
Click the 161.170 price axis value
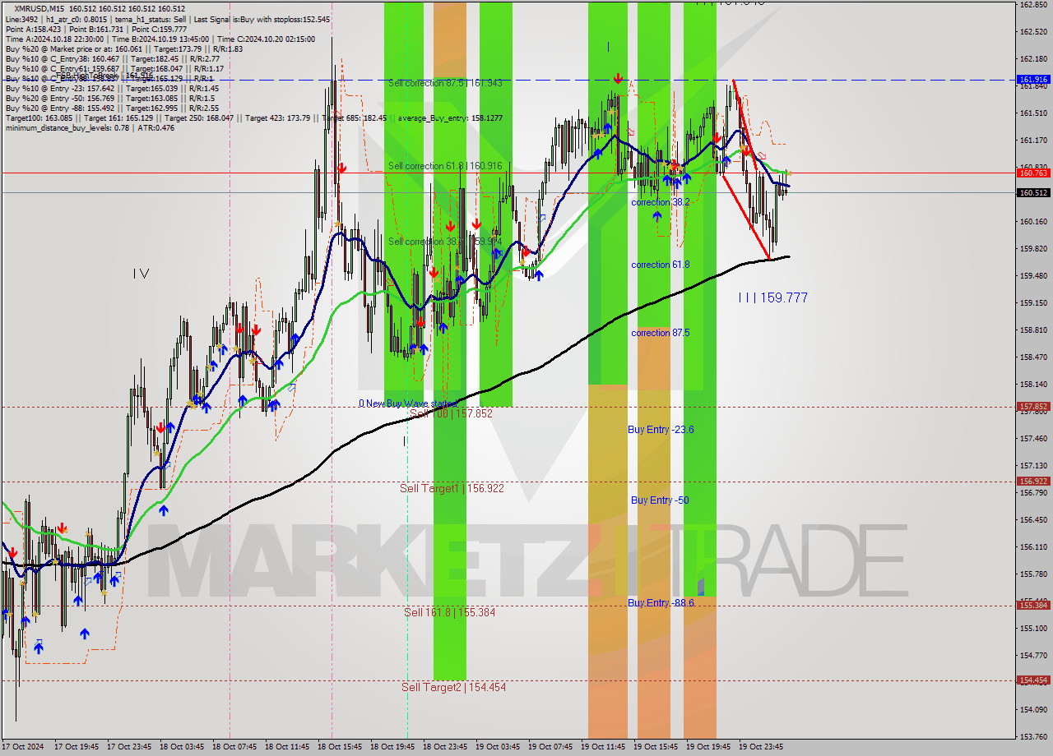point(1033,141)
